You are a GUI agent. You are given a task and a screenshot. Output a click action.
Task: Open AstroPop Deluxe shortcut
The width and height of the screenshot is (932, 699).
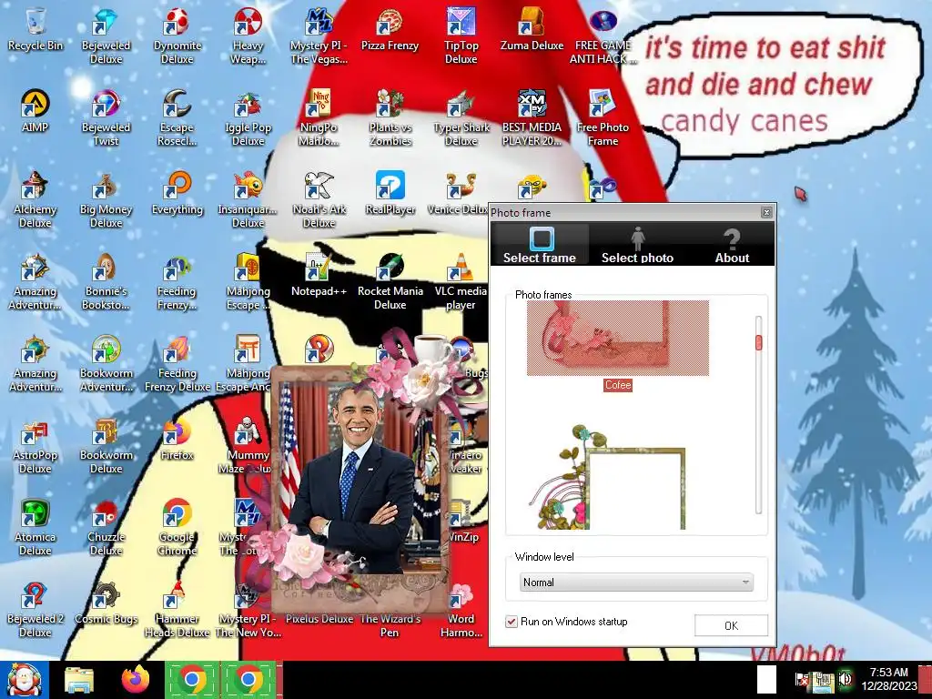(x=35, y=446)
